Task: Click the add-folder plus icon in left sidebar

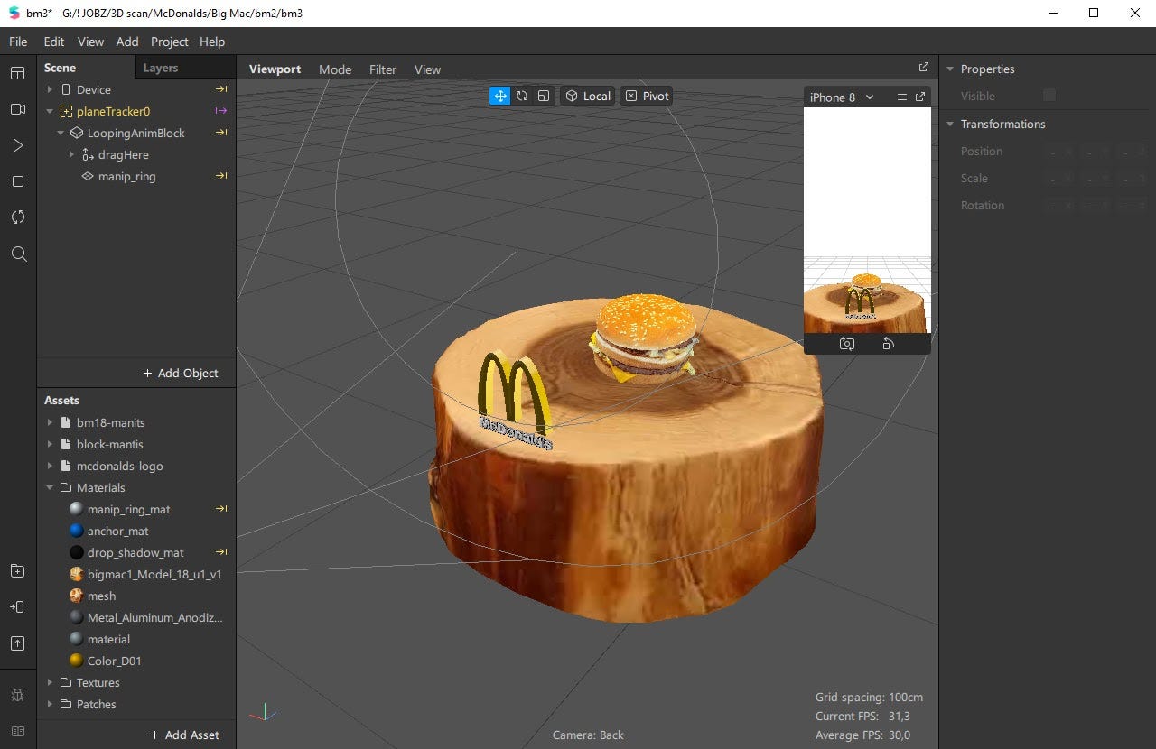Action: pyautogui.click(x=18, y=570)
